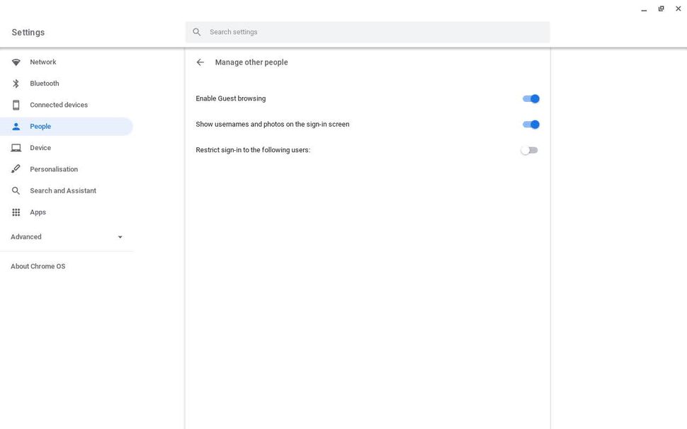Click the Personalisation paintbrush icon
This screenshot has width=687, height=429.
tap(16, 168)
